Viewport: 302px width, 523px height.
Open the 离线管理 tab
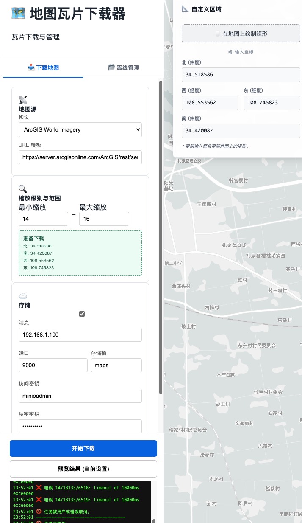124,67
